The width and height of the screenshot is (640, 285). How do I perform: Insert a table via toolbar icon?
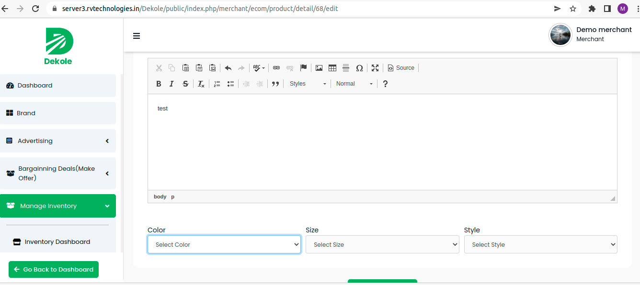tap(332, 68)
